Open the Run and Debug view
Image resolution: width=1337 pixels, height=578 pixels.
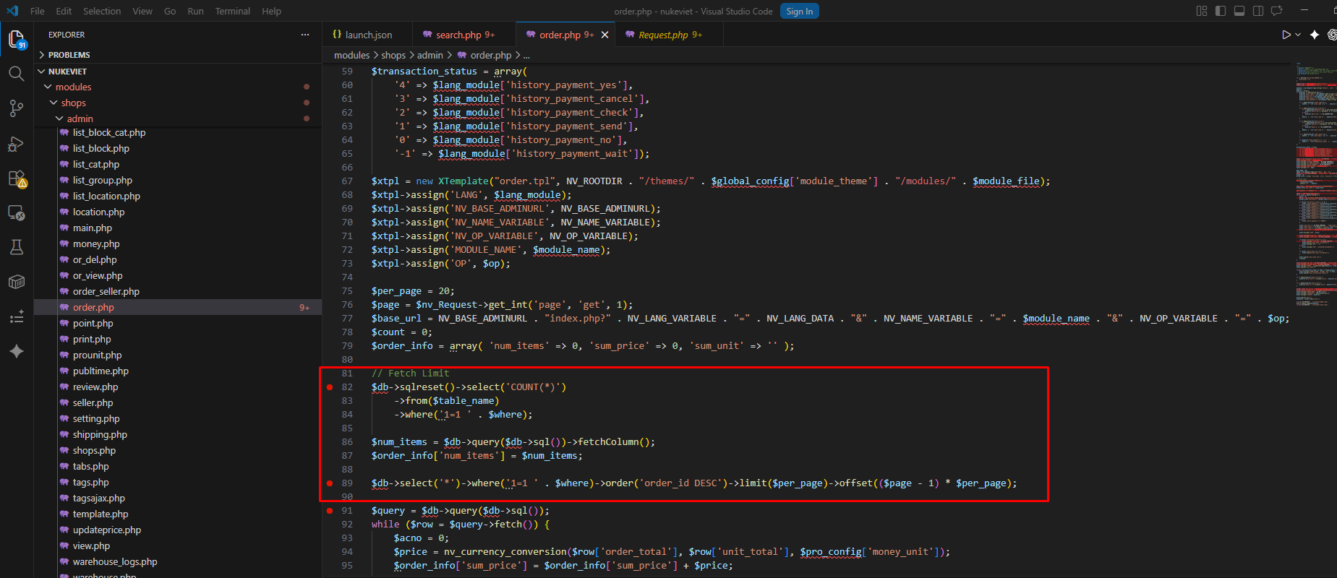(16, 144)
